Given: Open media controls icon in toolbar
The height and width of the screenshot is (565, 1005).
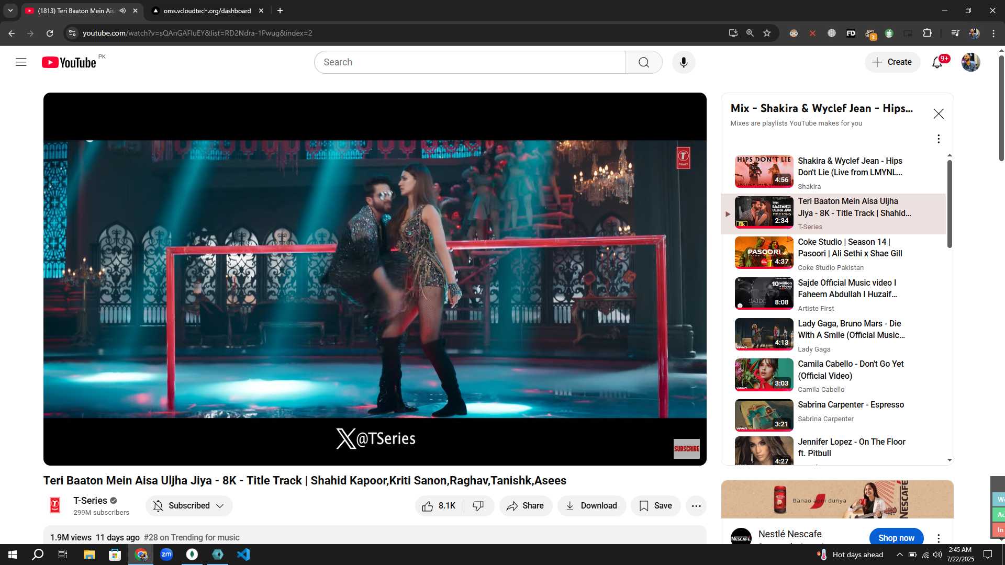Looking at the screenshot, I should click(955, 33).
